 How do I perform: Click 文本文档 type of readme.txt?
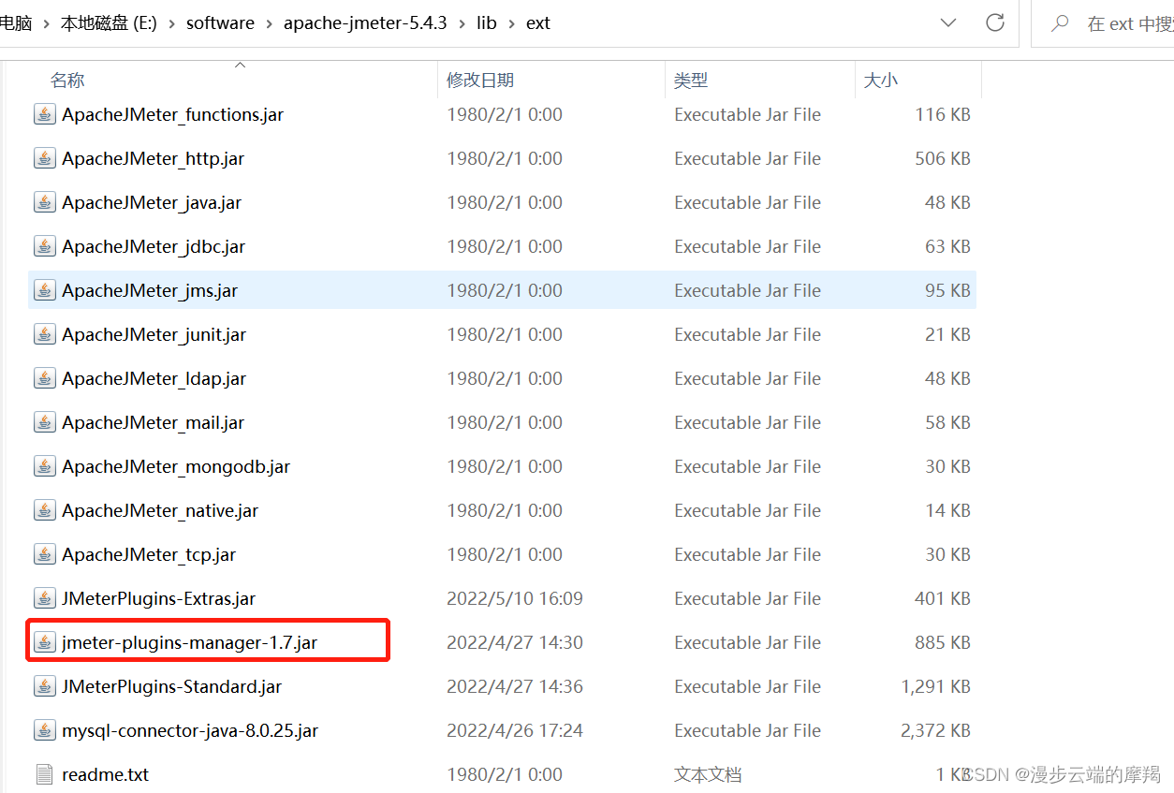click(708, 774)
